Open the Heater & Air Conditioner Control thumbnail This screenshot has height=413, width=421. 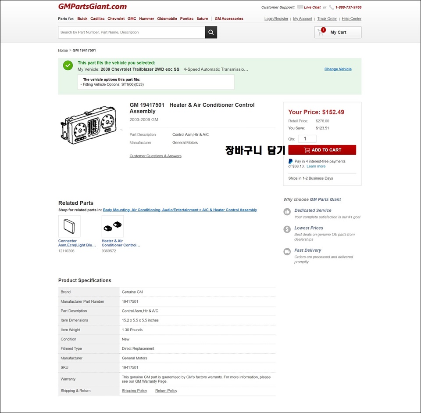tap(113, 226)
